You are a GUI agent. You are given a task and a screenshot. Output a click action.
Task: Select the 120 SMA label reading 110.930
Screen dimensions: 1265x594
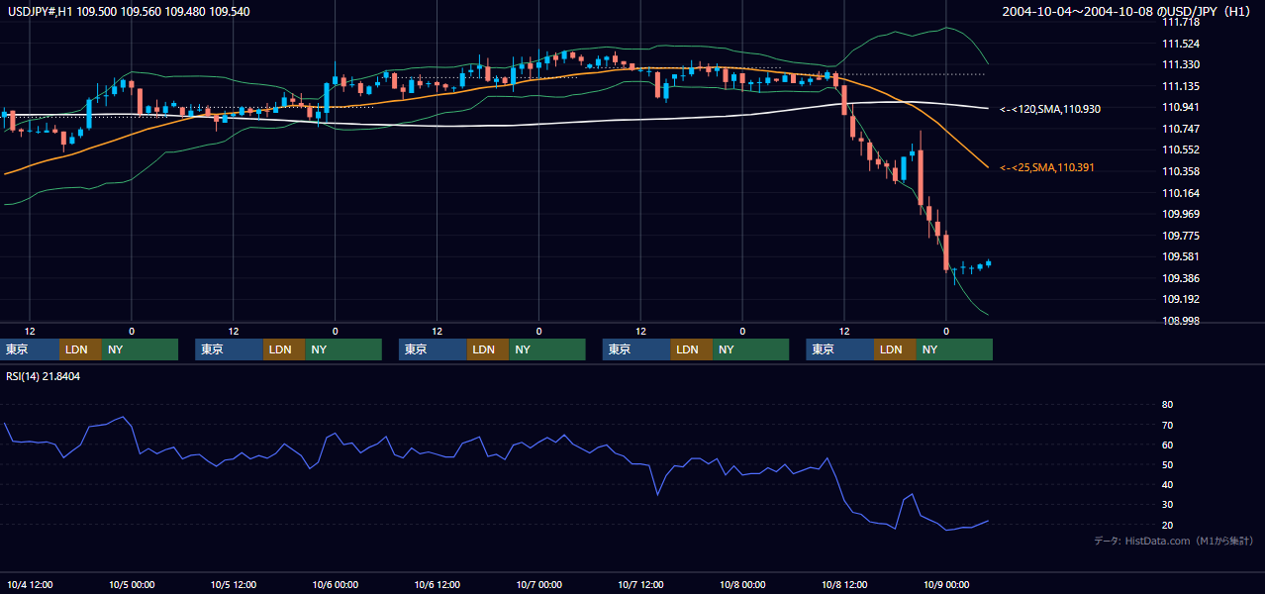pos(1050,108)
